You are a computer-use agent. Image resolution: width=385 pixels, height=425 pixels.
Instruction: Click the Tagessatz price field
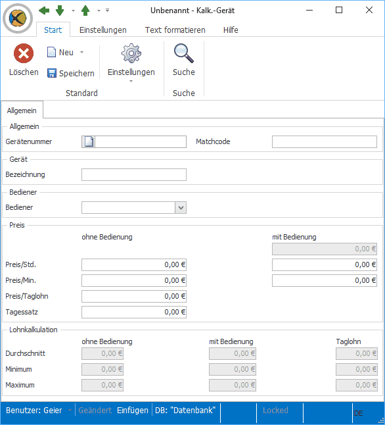tap(134, 312)
